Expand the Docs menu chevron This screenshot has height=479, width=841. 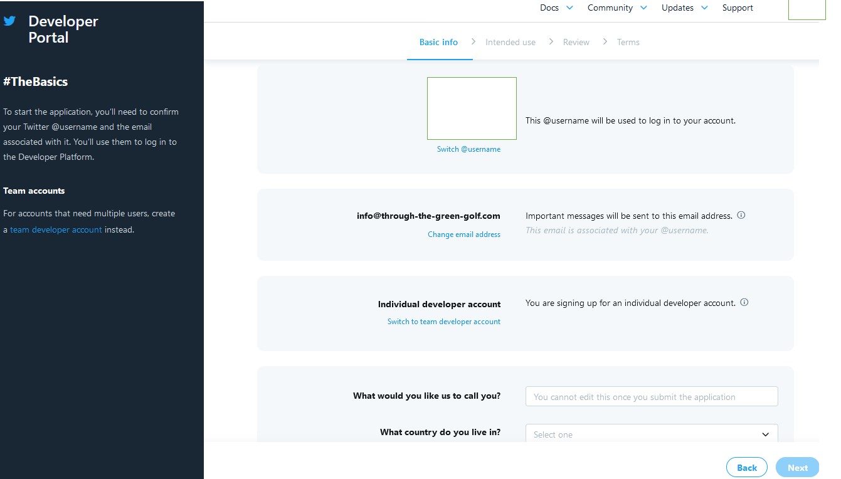[569, 8]
